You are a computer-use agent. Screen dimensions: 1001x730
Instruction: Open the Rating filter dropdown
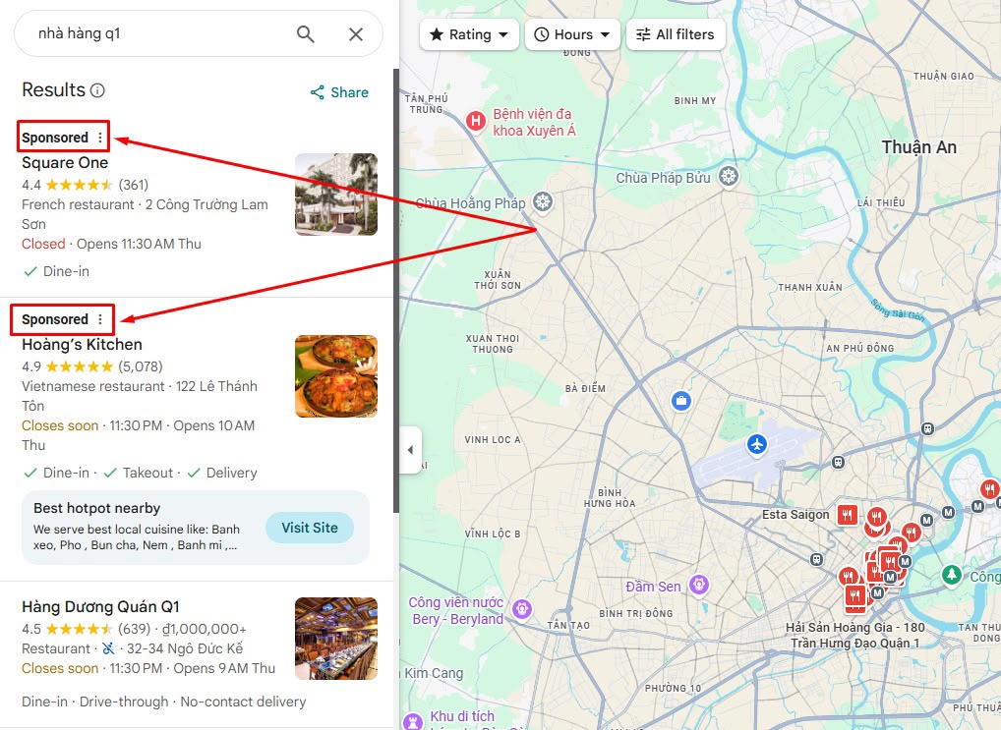469,34
